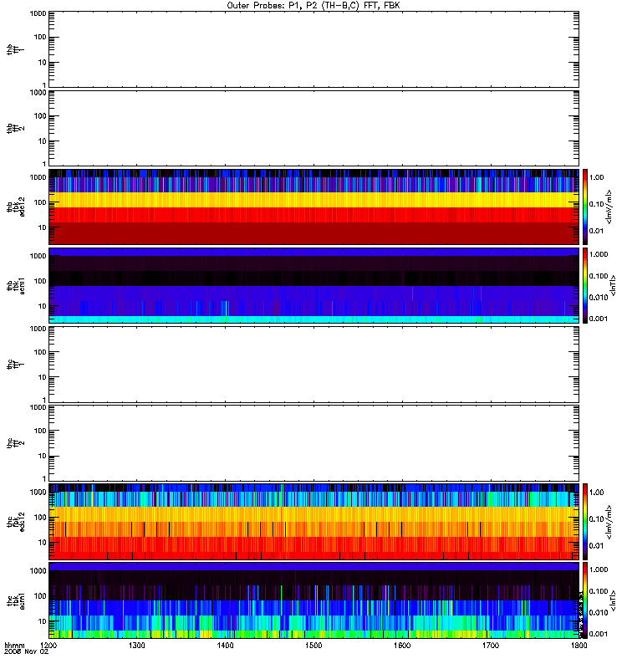Click the 'thc fbk edc12' y-axis title
Viewport: 627px width, 669px height.
click(16, 522)
